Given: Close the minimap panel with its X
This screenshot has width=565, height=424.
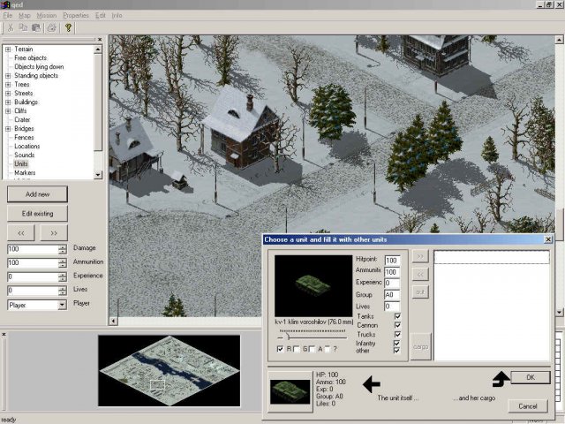Looking at the screenshot, I should click(x=4, y=334).
